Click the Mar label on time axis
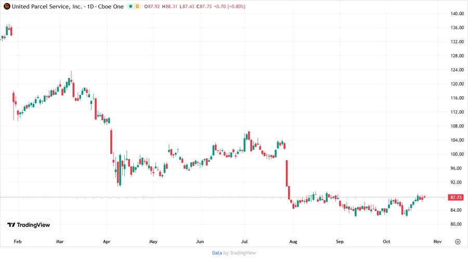Viewport: 468px width, 259px height. click(60, 241)
